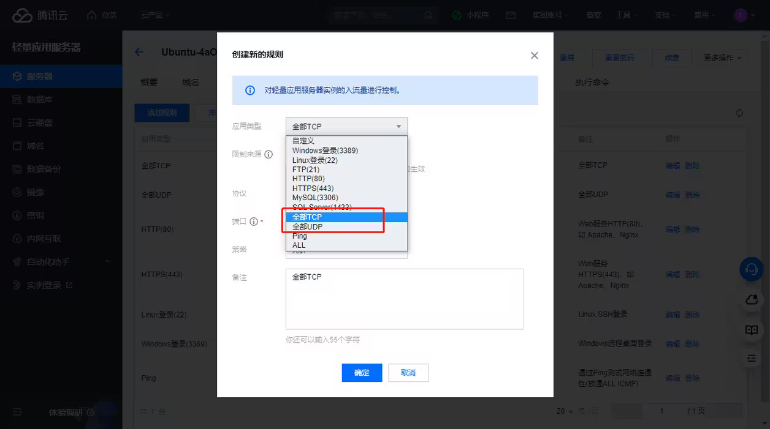Select Ping in the dropdown list
Screen dimensions: 770x429
(x=346, y=236)
